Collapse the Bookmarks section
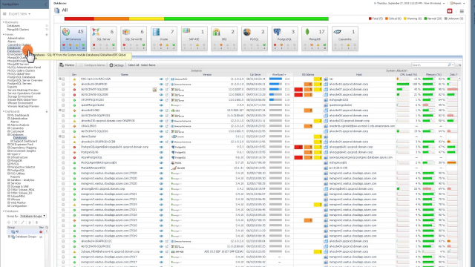 point(4,22)
